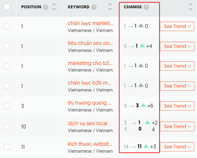Open the 'chiến lược b2b m...' keyword link
The image size is (197, 158).
pos(90,83)
